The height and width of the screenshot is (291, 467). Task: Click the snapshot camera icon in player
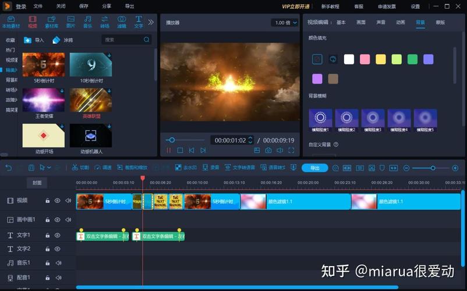click(x=268, y=150)
